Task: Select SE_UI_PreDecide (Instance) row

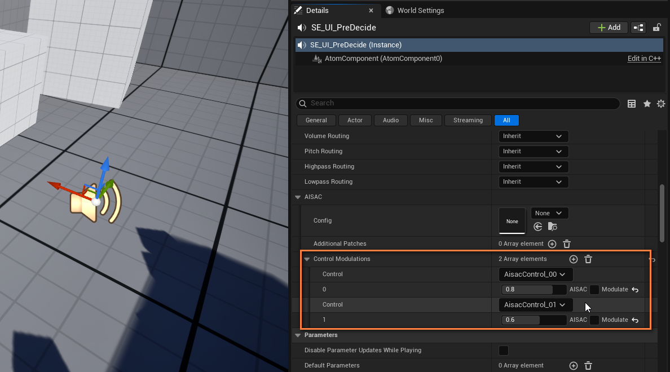Action: pyautogui.click(x=479, y=45)
